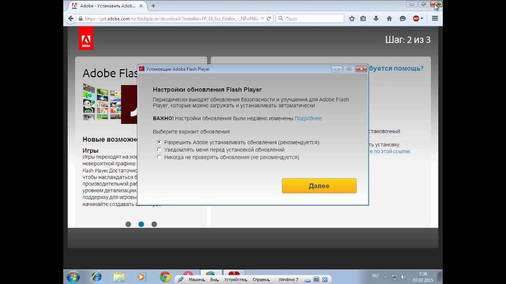Click the yellow Далее button
506x284 pixels.
click(x=319, y=186)
